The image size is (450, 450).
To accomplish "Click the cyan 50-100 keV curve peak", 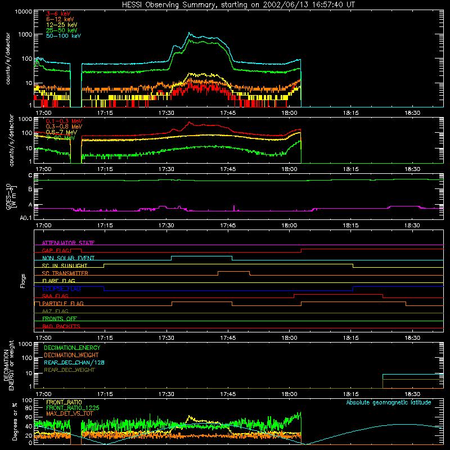I will (x=189, y=33).
